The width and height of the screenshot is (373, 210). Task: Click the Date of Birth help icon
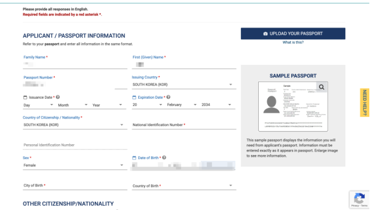point(164,158)
